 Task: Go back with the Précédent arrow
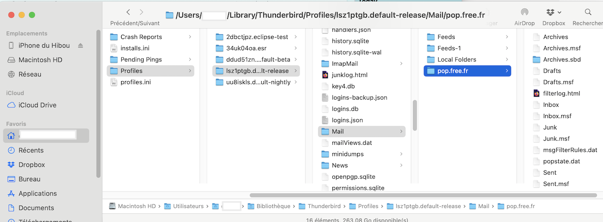128,12
